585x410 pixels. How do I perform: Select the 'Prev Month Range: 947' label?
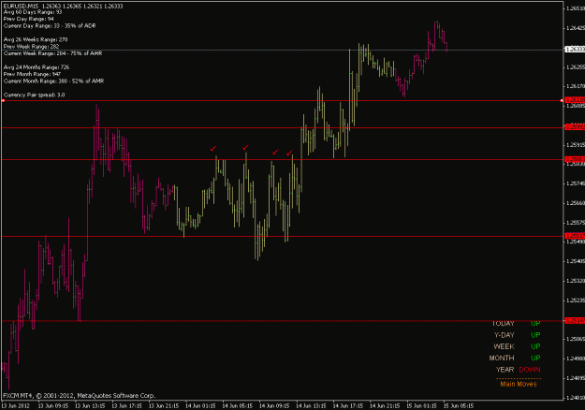[32, 74]
